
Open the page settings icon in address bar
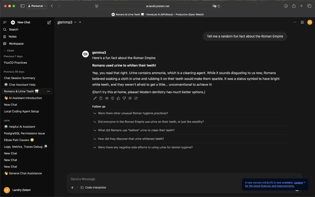pos(97,6)
